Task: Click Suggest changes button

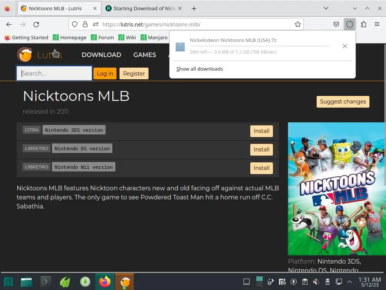Action: [x=343, y=102]
